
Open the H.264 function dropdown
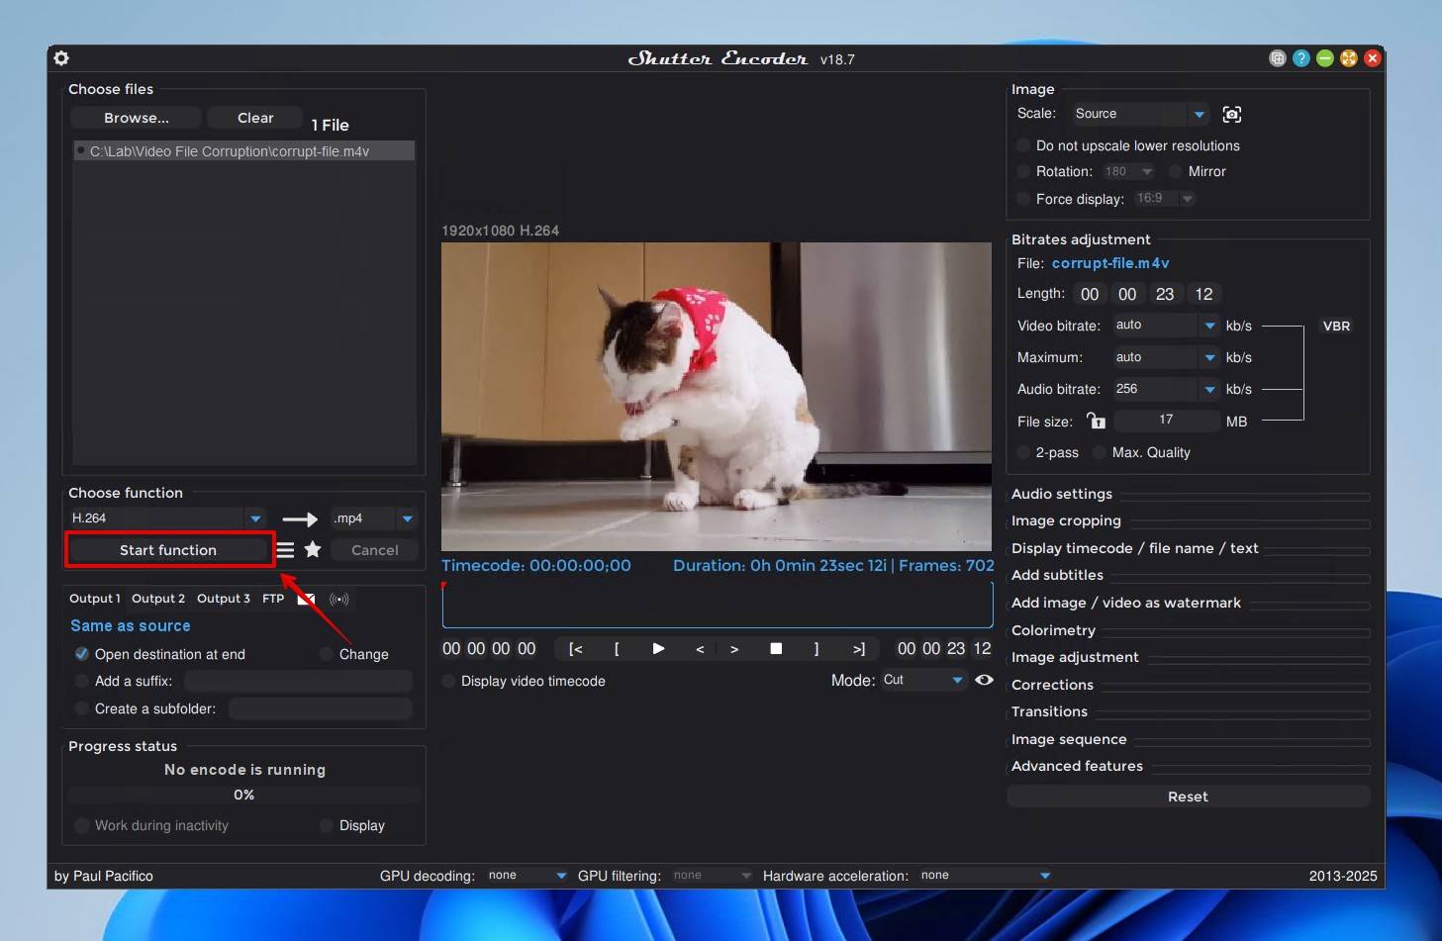pyautogui.click(x=166, y=518)
